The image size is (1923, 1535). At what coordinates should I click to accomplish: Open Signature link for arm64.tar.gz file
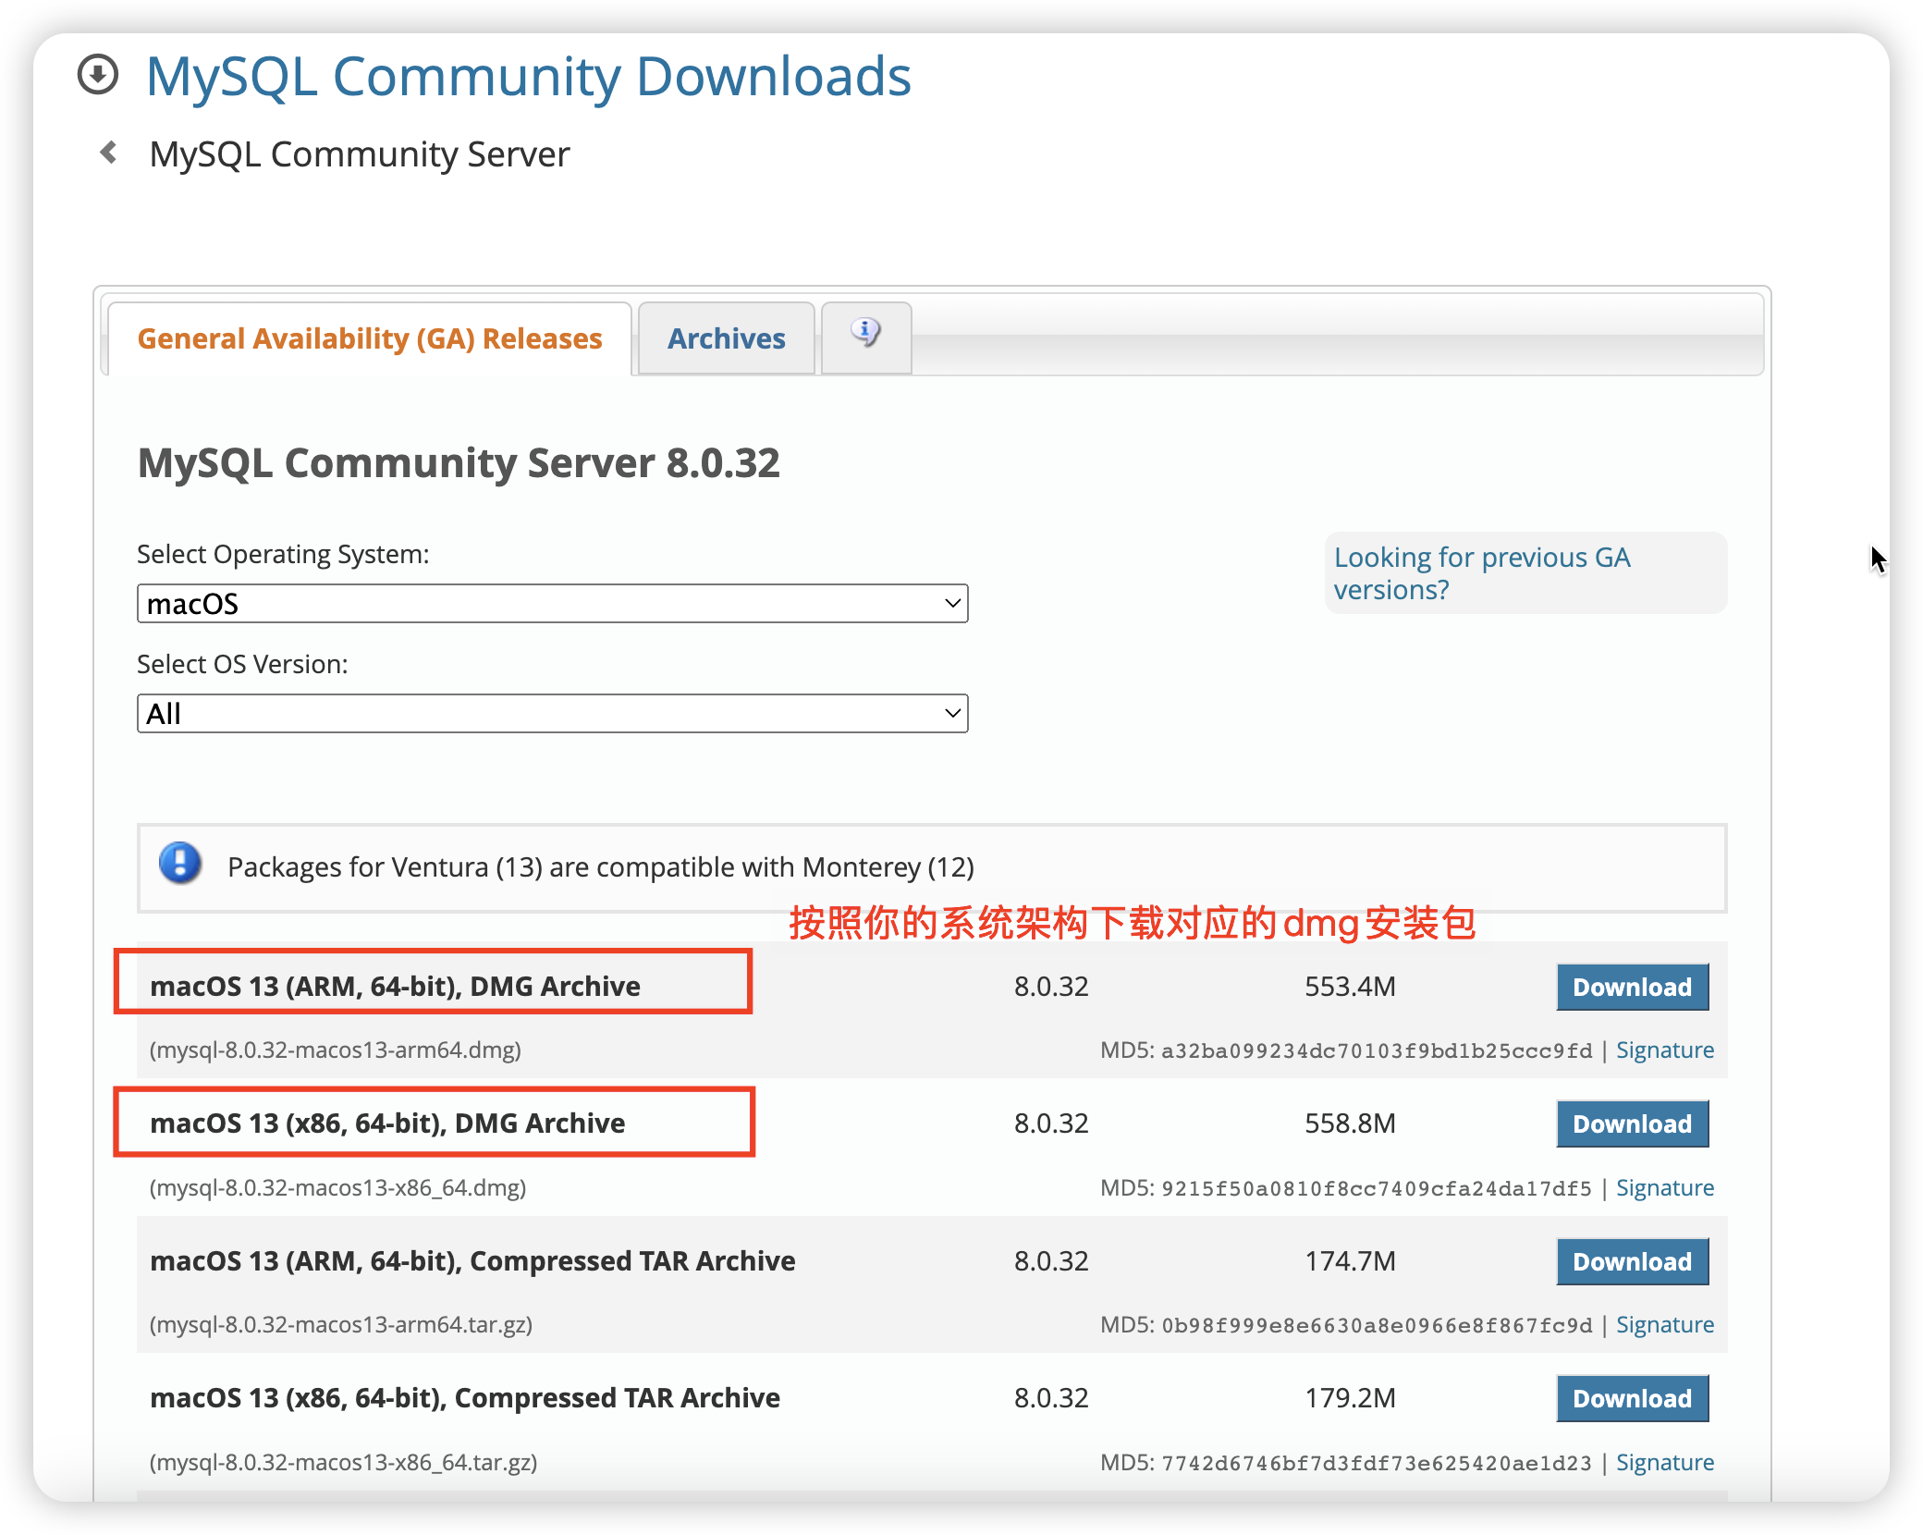pyautogui.click(x=1664, y=1325)
